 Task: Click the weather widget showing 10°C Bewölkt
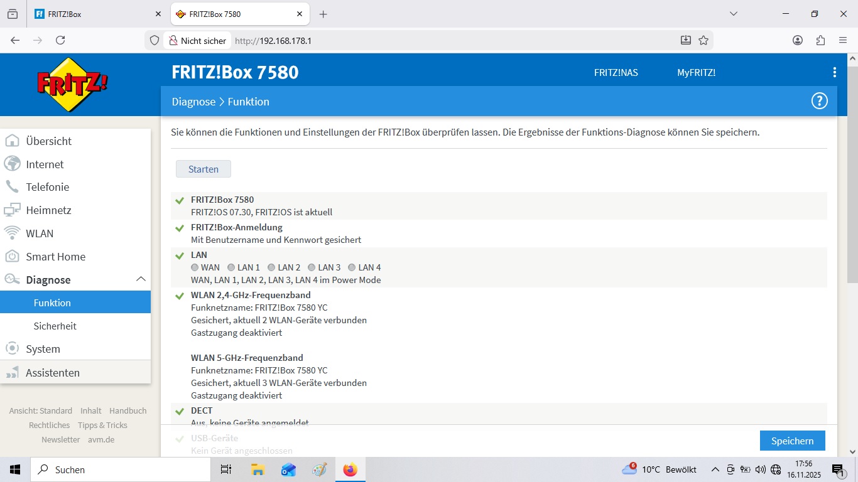[x=660, y=469]
